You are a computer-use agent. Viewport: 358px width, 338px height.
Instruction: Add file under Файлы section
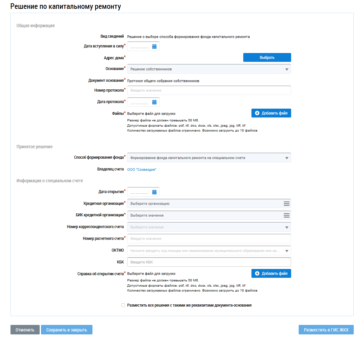(271, 113)
